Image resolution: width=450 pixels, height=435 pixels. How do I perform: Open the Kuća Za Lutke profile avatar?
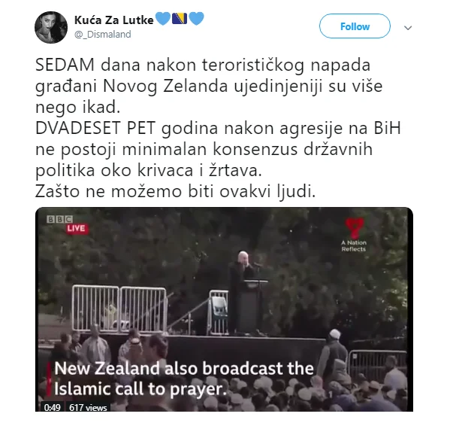(51, 27)
